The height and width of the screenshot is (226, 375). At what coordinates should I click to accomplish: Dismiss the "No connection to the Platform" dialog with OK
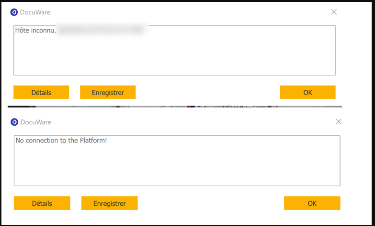point(312,203)
